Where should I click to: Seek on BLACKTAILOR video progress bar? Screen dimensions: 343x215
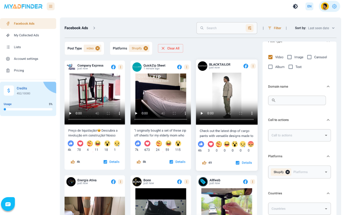click(x=227, y=119)
